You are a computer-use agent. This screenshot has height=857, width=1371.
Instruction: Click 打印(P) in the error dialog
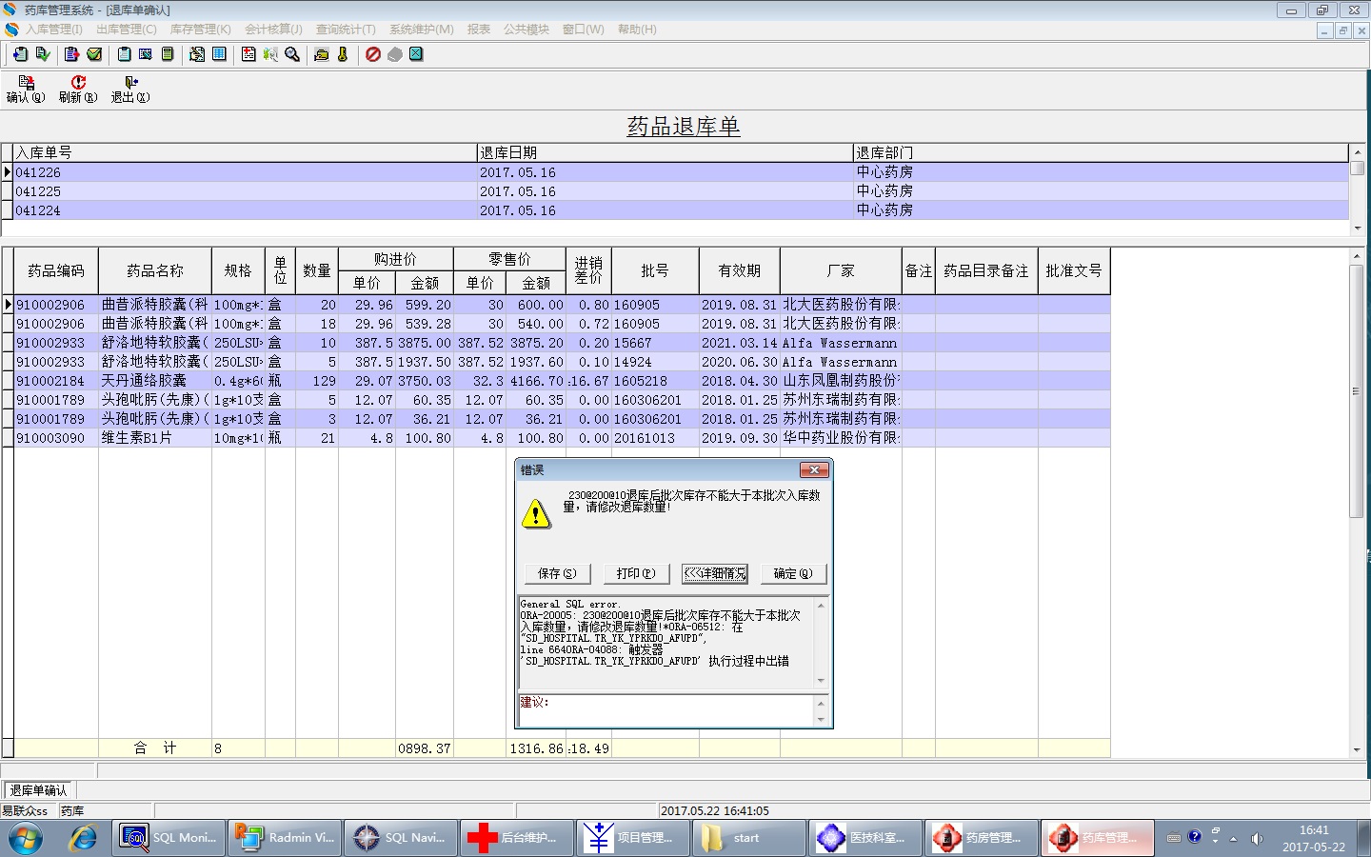(636, 573)
